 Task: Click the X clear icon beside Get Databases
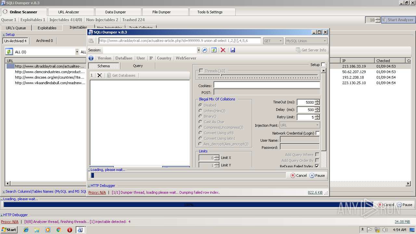(99, 75)
